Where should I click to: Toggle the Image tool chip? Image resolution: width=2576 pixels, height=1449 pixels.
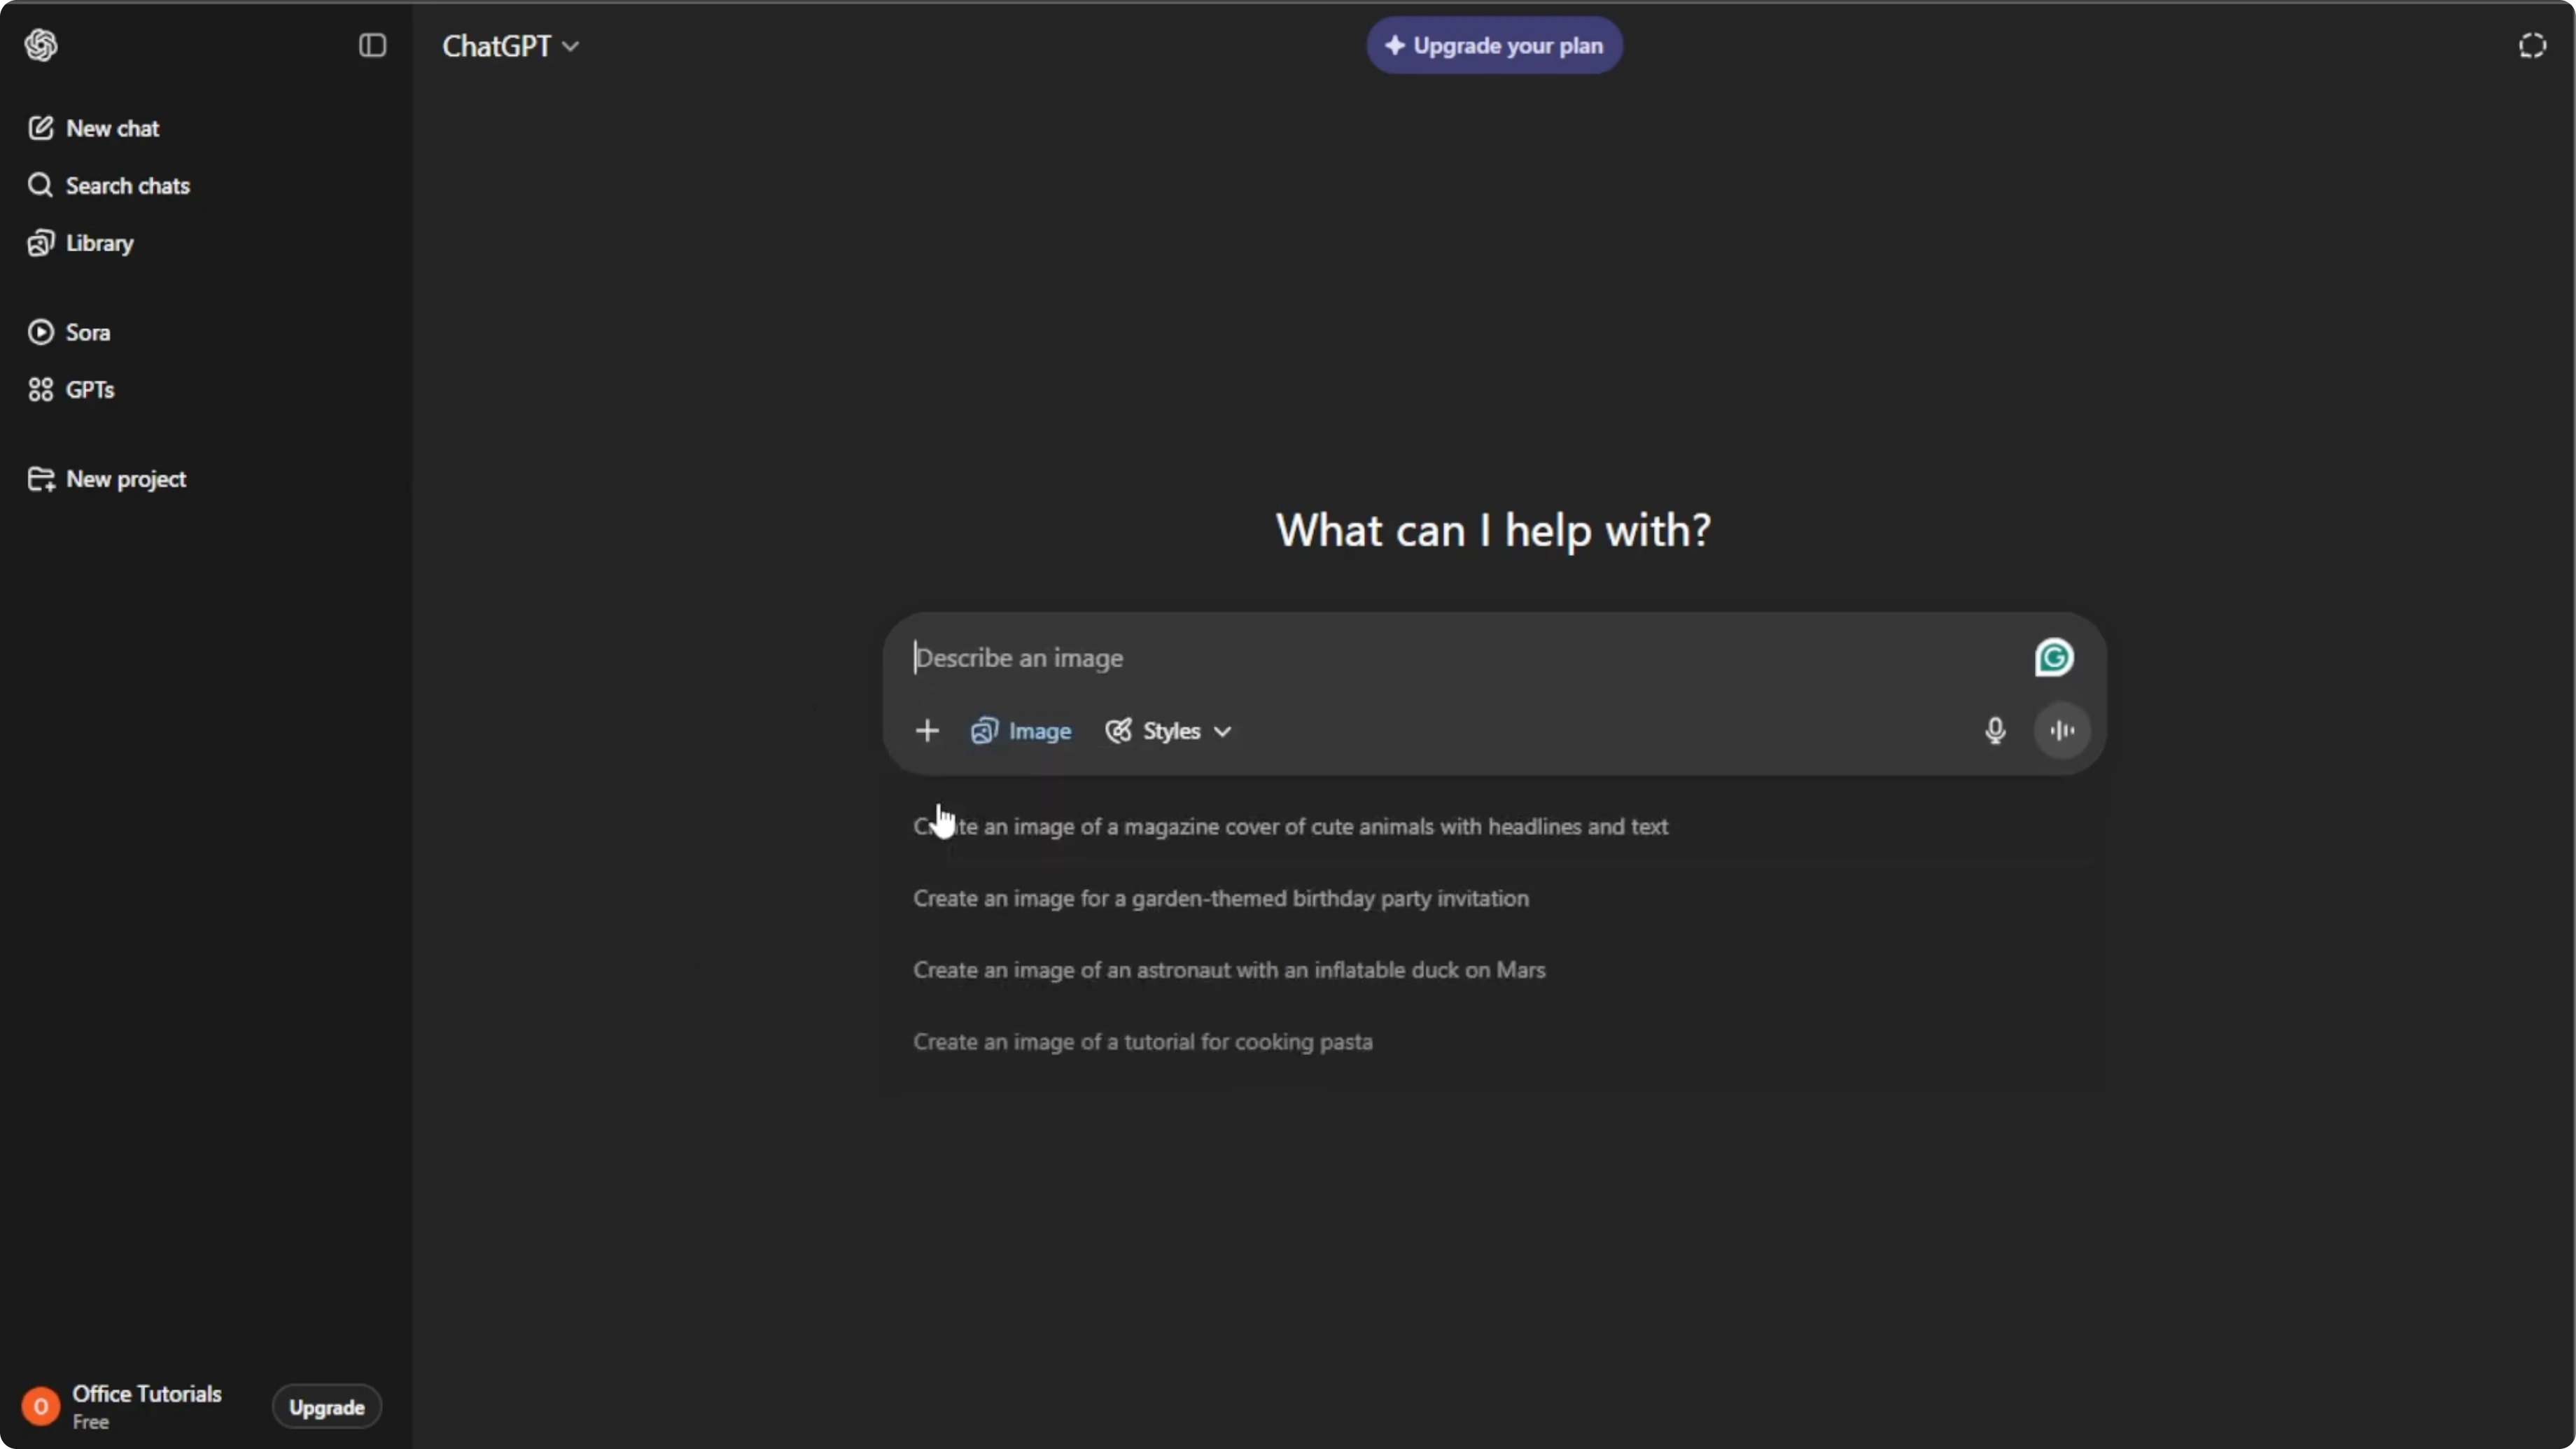[1021, 731]
